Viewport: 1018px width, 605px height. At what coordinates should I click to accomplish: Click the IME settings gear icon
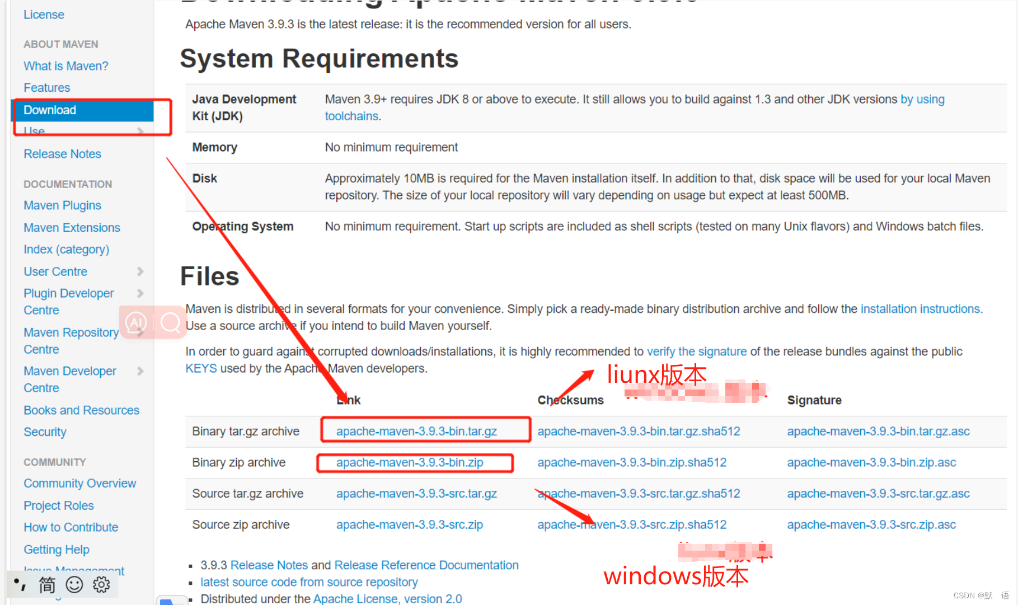[101, 585]
